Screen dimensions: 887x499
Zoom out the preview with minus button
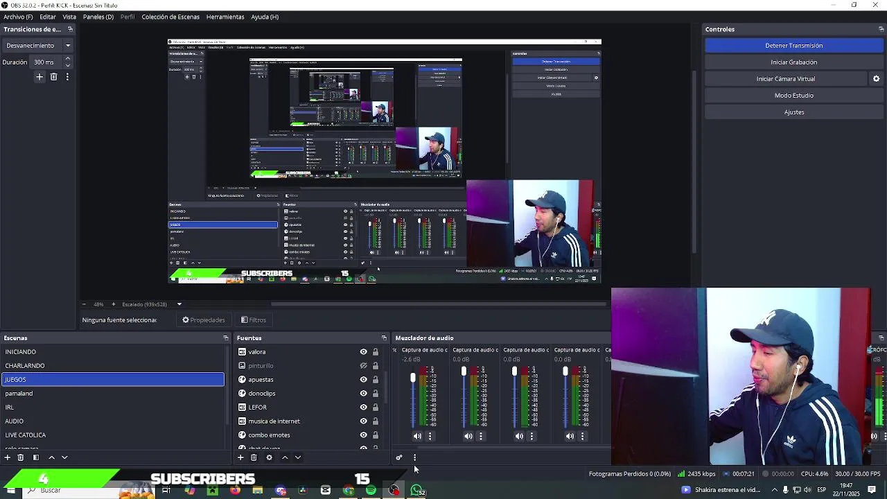pos(85,304)
